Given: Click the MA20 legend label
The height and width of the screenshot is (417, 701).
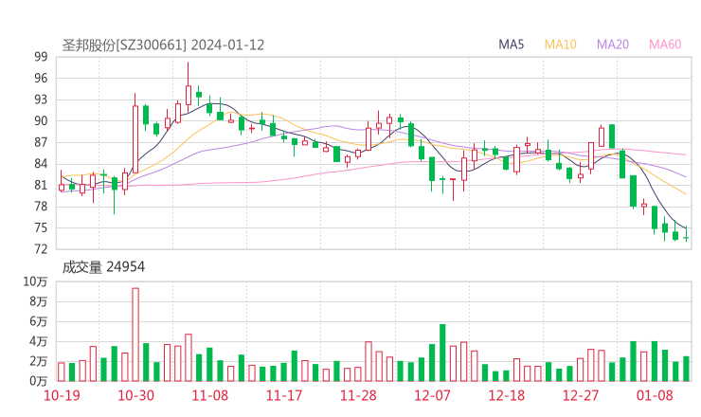Looking at the screenshot, I should [613, 45].
